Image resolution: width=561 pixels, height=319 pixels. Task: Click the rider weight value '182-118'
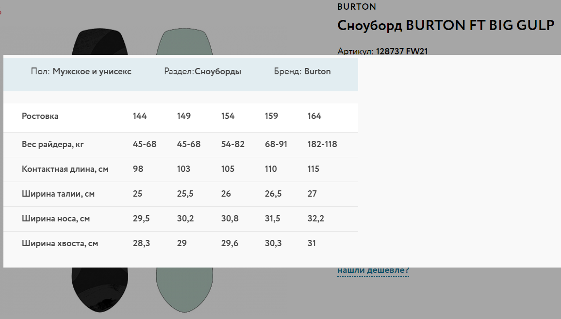pyautogui.click(x=322, y=144)
